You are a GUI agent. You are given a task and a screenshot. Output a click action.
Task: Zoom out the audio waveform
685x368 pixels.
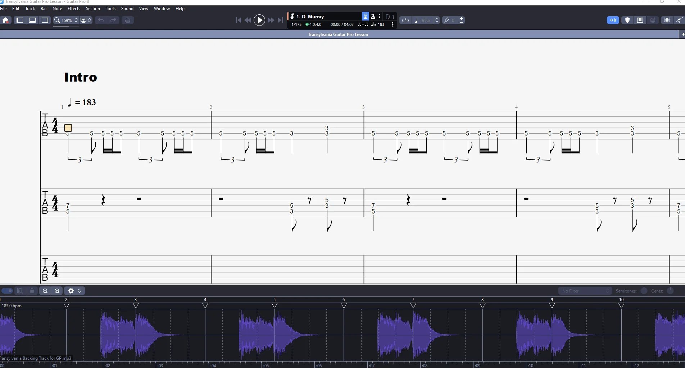45,291
